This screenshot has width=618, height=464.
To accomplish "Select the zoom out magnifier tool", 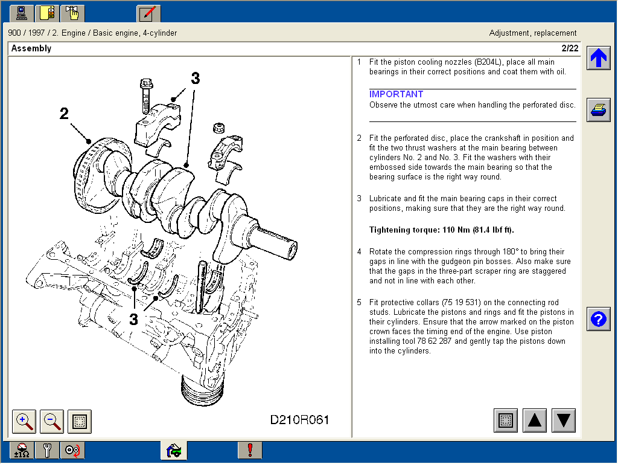I will 51,422.
